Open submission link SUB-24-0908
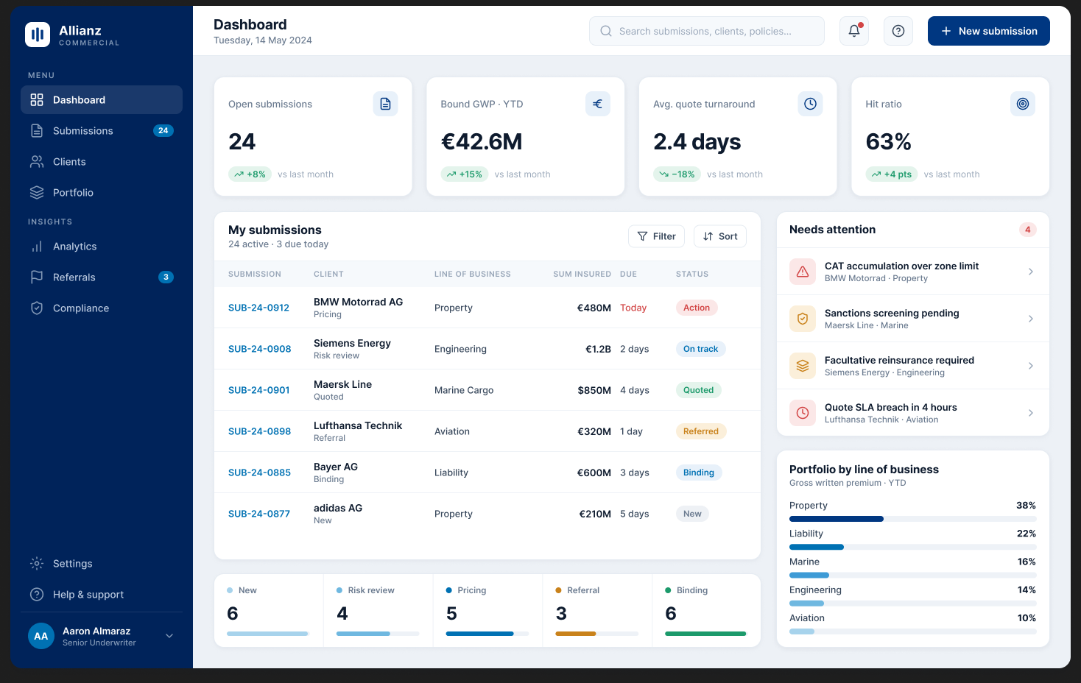1081x683 pixels. (x=259, y=349)
